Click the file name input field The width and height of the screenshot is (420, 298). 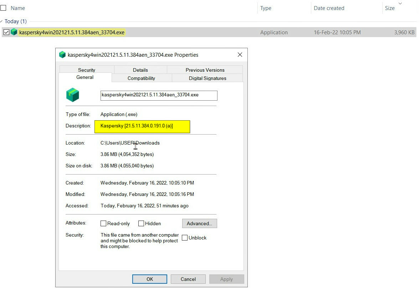pyautogui.click(x=159, y=96)
